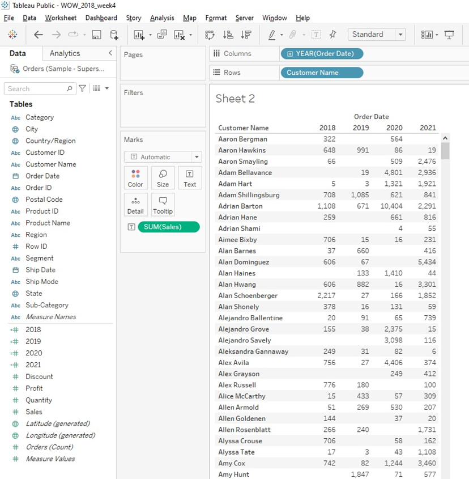Click the Save disk icon

[x=96, y=35]
